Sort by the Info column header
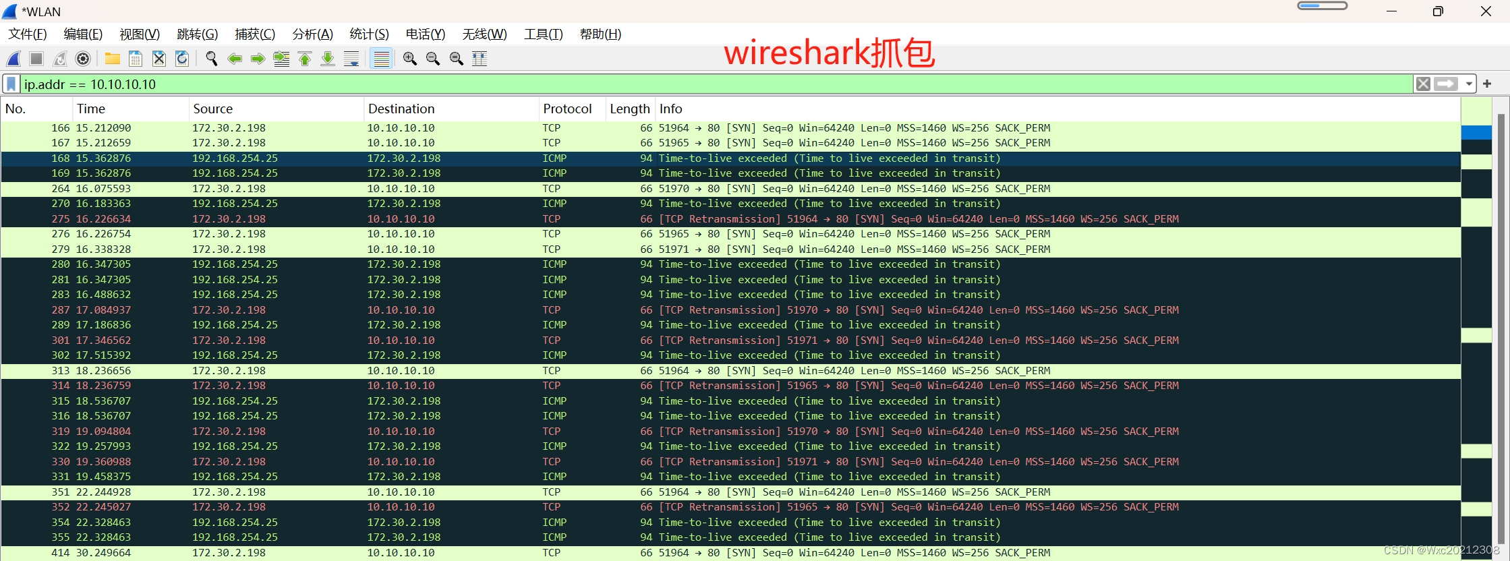This screenshot has width=1510, height=561. coord(1057,109)
